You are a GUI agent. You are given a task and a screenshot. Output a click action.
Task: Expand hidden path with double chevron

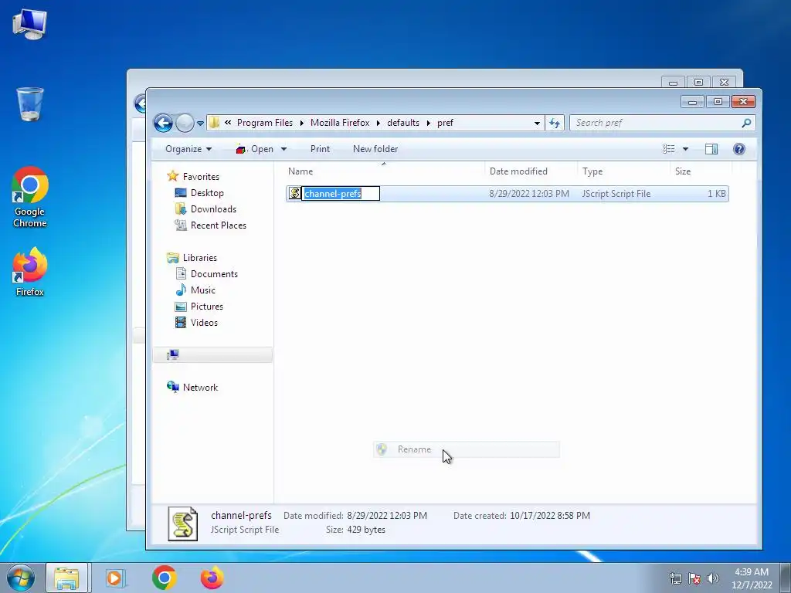pos(228,123)
